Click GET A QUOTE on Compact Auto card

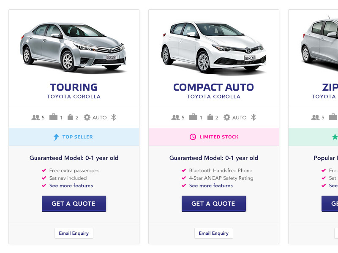pos(213,203)
